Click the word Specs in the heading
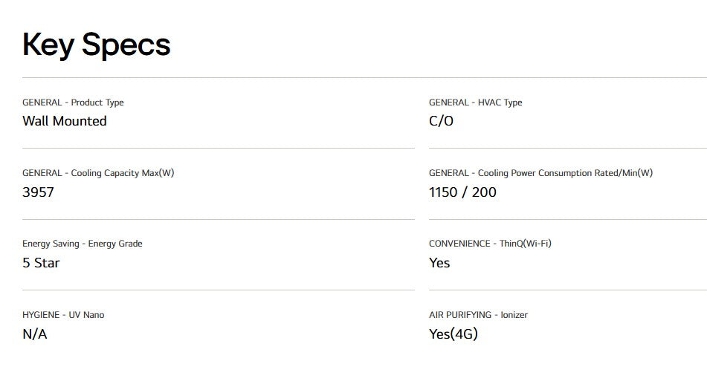The image size is (707, 384). (x=126, y=45)
